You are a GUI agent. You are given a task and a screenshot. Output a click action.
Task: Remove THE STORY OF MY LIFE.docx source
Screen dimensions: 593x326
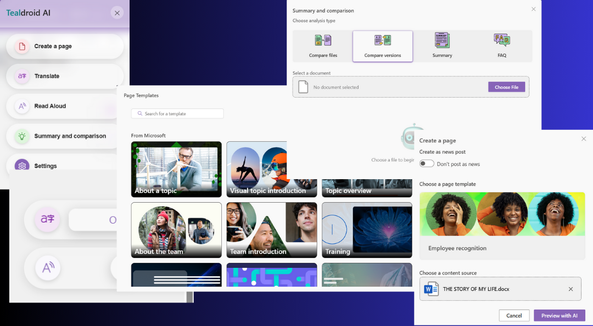pos(570,289)
